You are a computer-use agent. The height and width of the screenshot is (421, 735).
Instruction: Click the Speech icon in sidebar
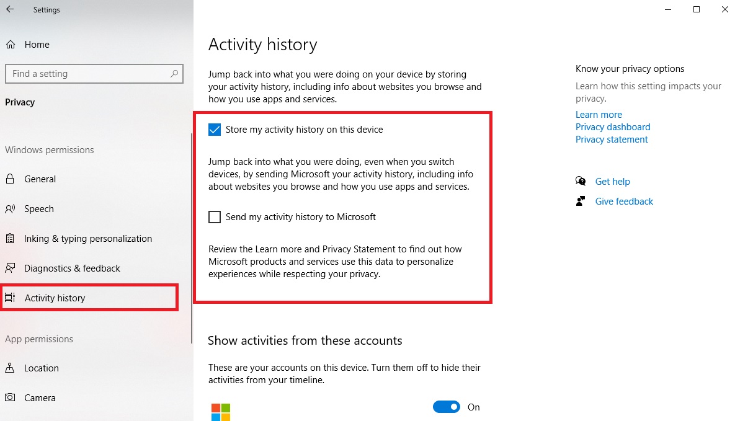pyautogui.click(x=10, y=209)
